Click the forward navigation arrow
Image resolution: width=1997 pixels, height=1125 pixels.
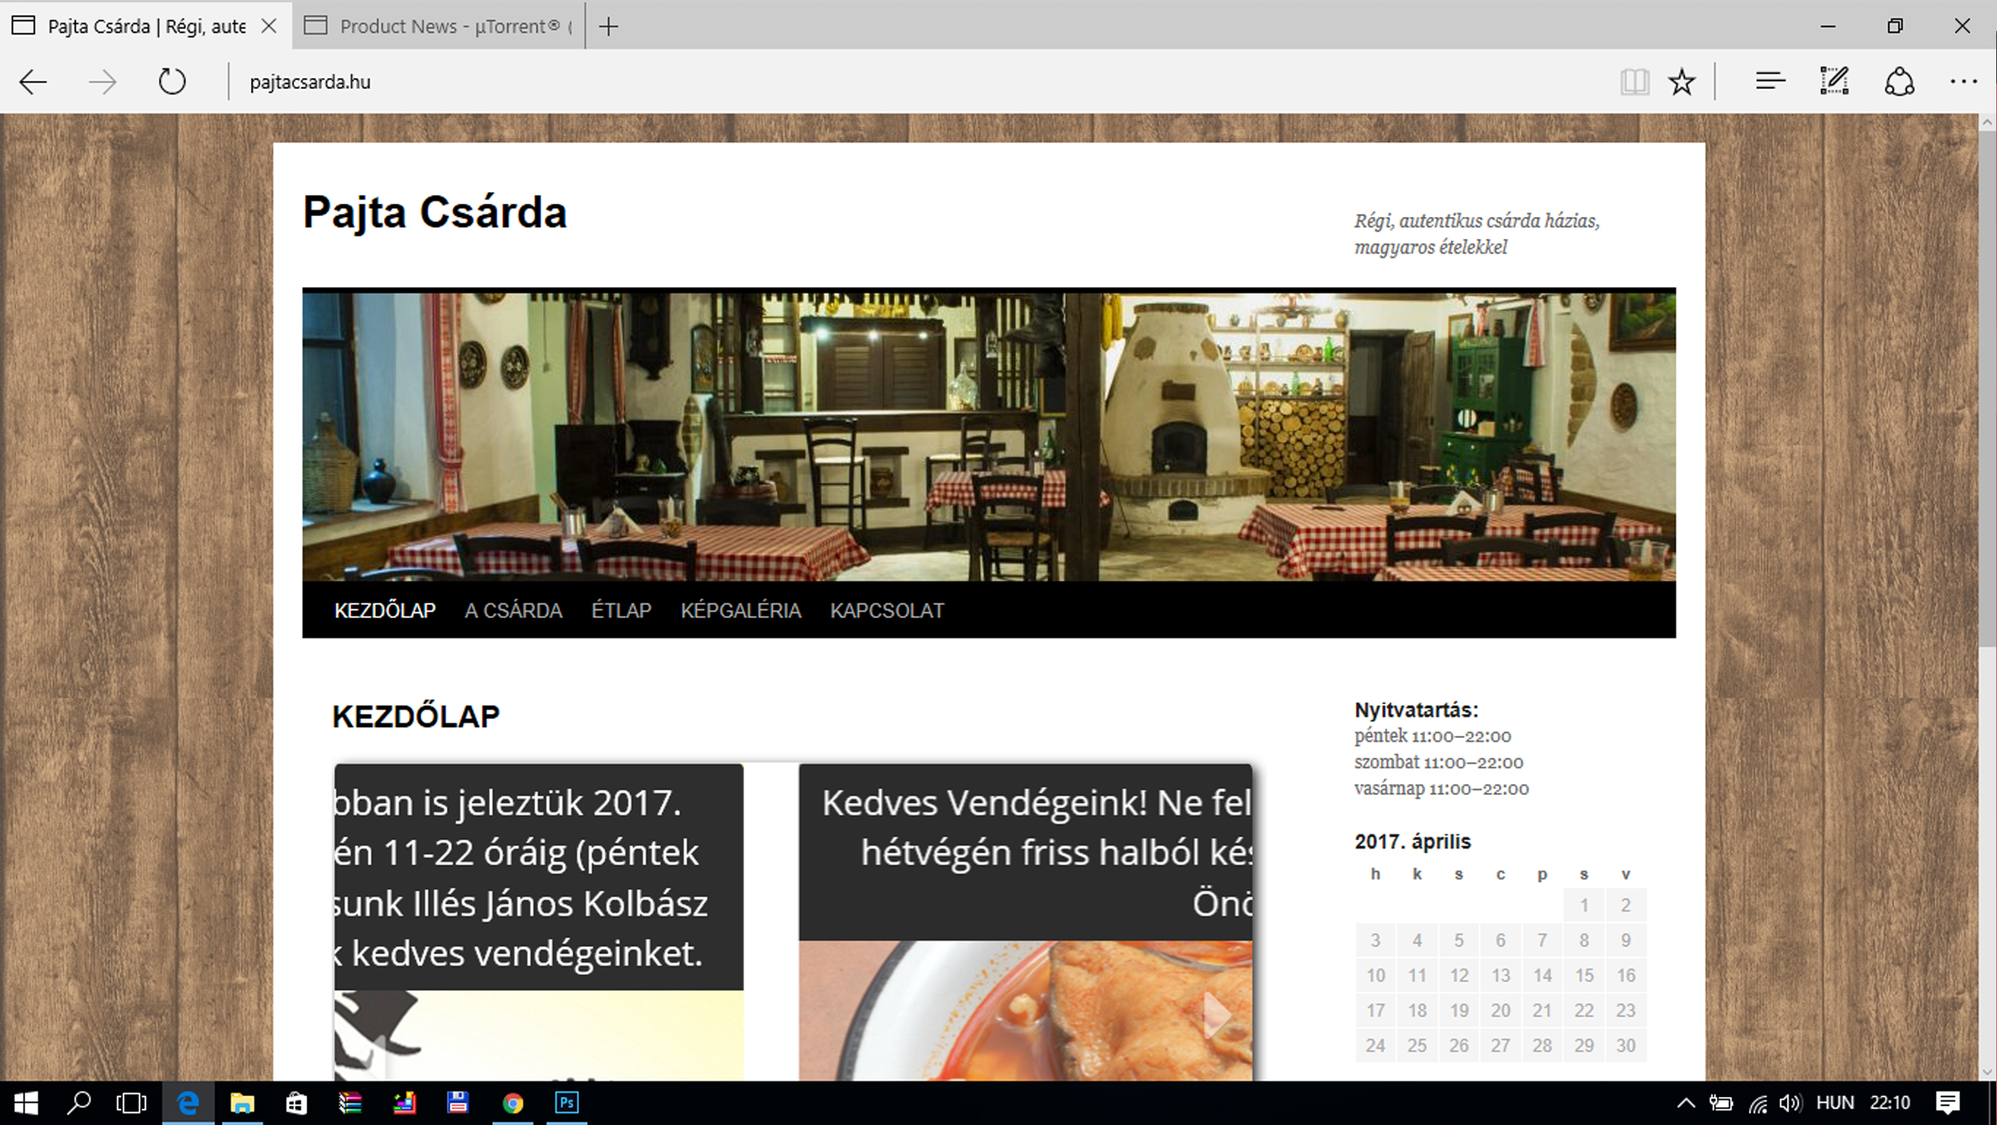click(102, 82)
